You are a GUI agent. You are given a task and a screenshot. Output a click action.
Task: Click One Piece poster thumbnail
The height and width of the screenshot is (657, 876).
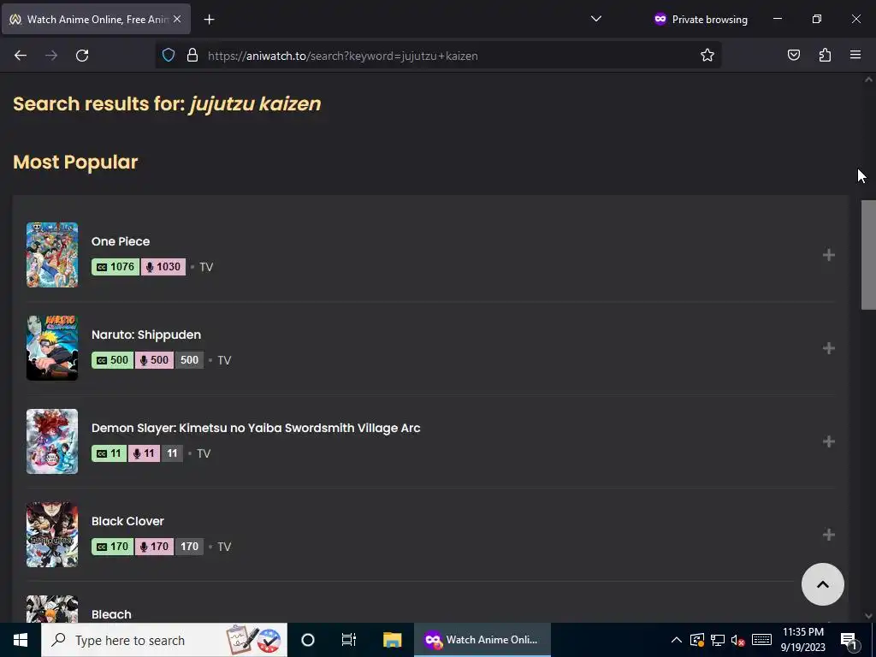point(52,255)
